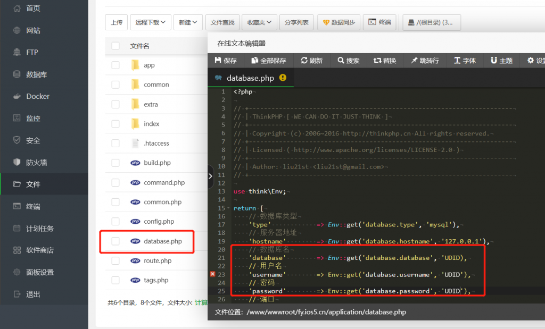Open the Font settings icon
545x329 pixels.
(457, 61)
